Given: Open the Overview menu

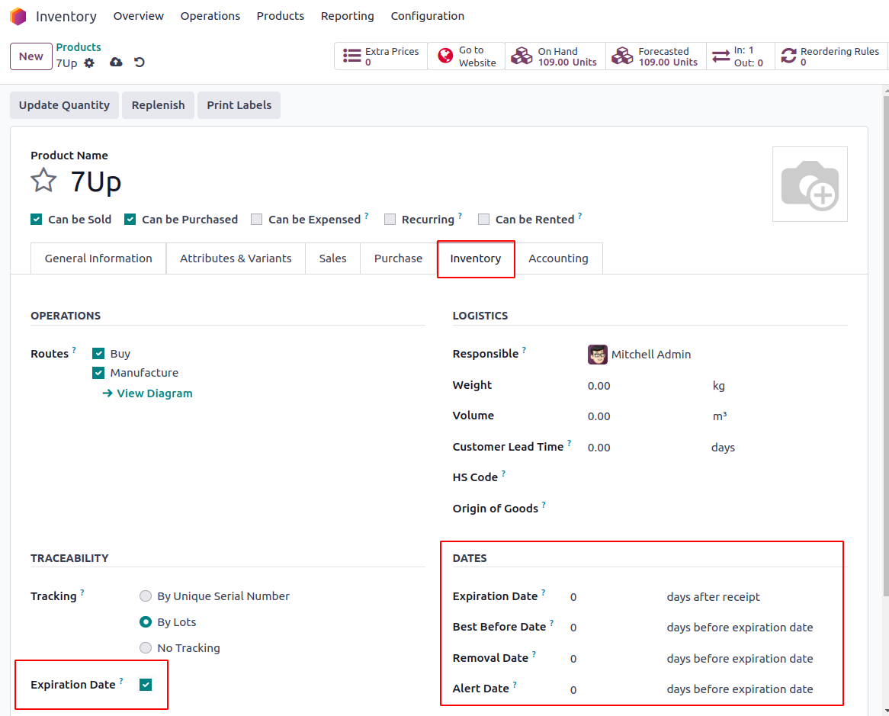Looking at the screenshot, I should pyautogui.click(x=138, y=16).
